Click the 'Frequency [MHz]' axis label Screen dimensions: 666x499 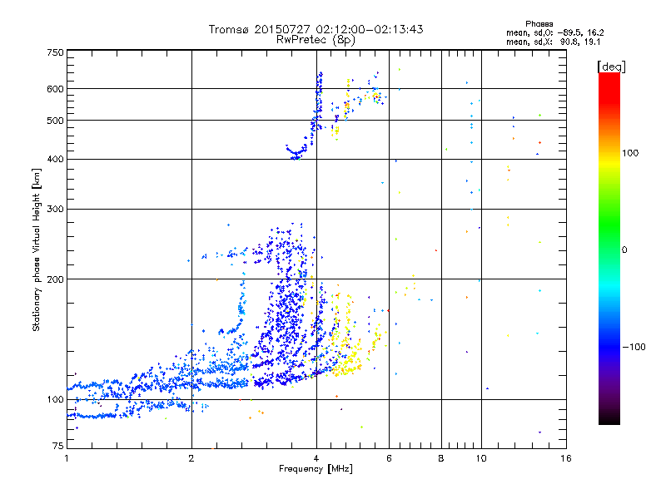click(316, 469)
